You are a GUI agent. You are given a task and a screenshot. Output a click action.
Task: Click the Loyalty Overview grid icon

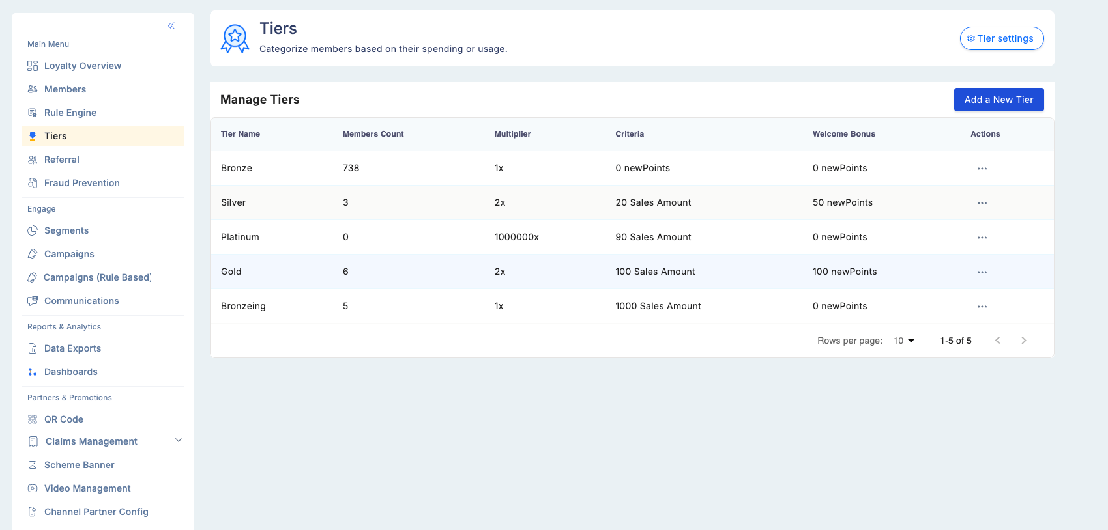(33, 66)
